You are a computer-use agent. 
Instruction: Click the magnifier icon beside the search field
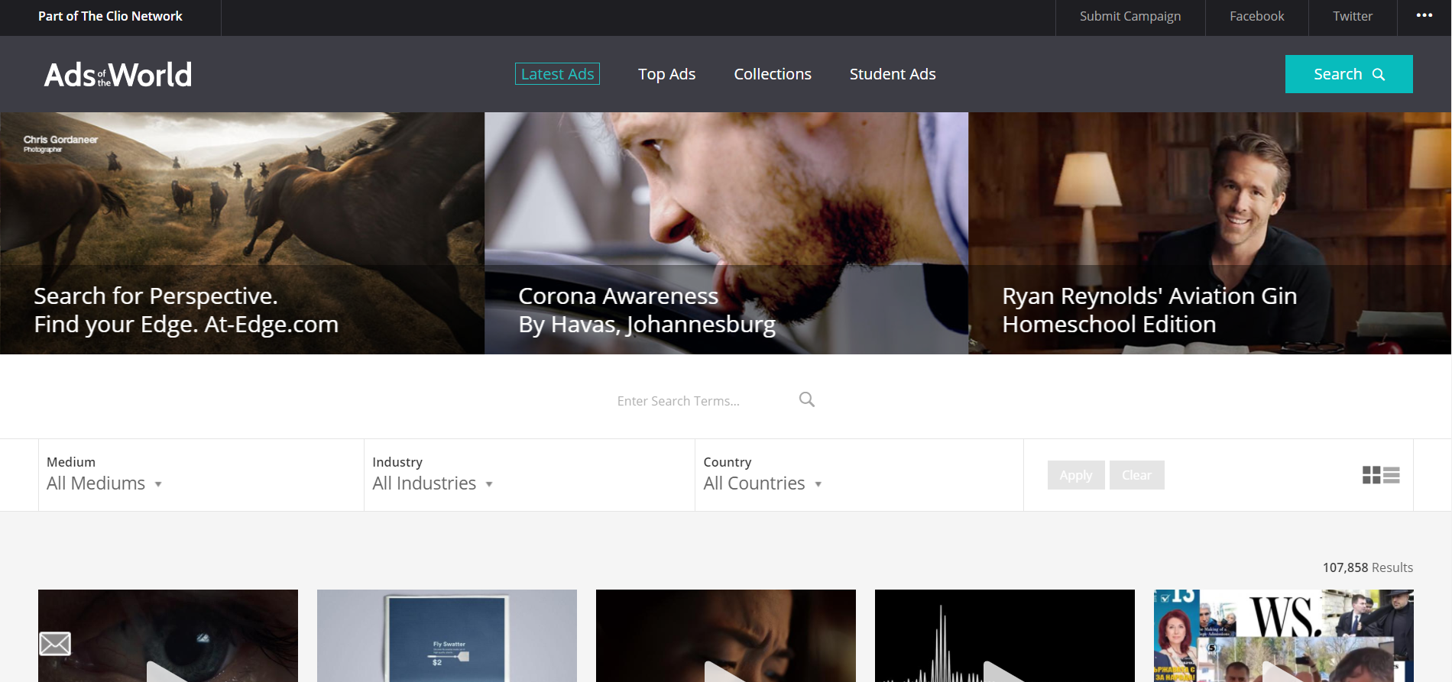coord(806,399)
